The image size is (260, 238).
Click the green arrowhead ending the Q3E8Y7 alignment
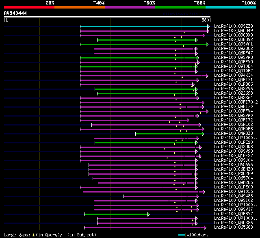(149, 214)
